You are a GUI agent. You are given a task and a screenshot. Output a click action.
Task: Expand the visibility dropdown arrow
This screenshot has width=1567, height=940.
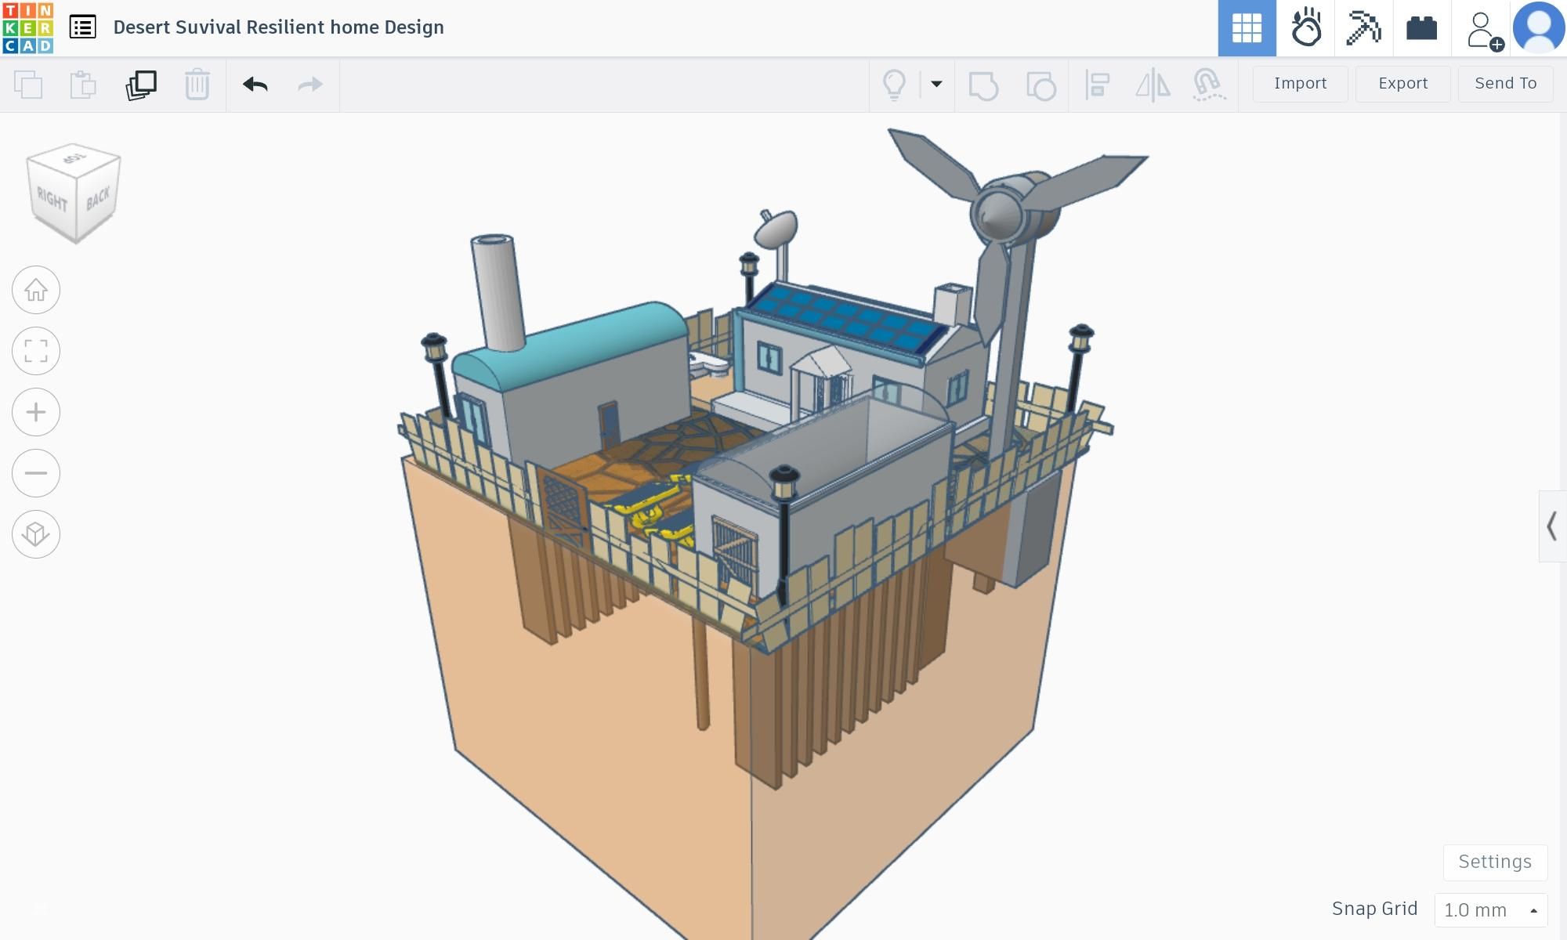coord(936,84)
